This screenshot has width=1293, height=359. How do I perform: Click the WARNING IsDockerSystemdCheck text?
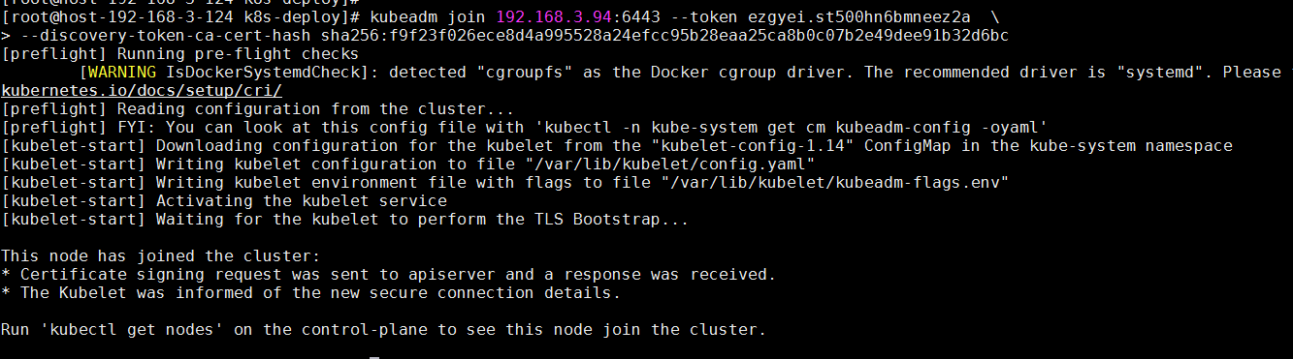point(225,73)
